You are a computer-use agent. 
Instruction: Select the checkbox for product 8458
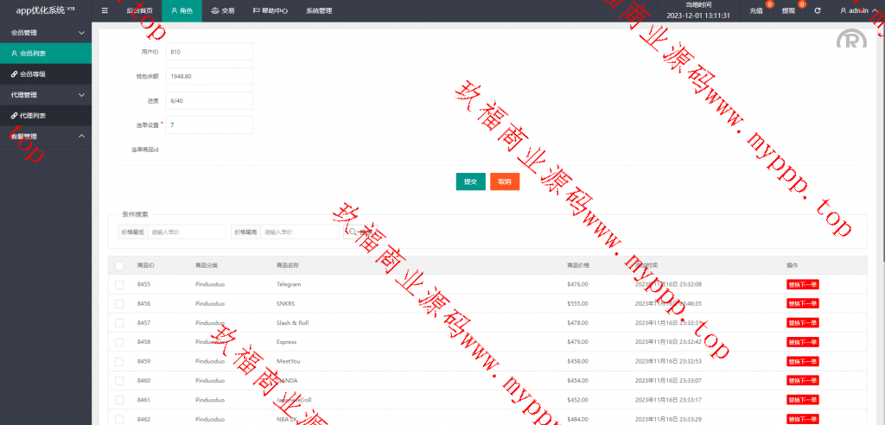[x=119, y=341]
